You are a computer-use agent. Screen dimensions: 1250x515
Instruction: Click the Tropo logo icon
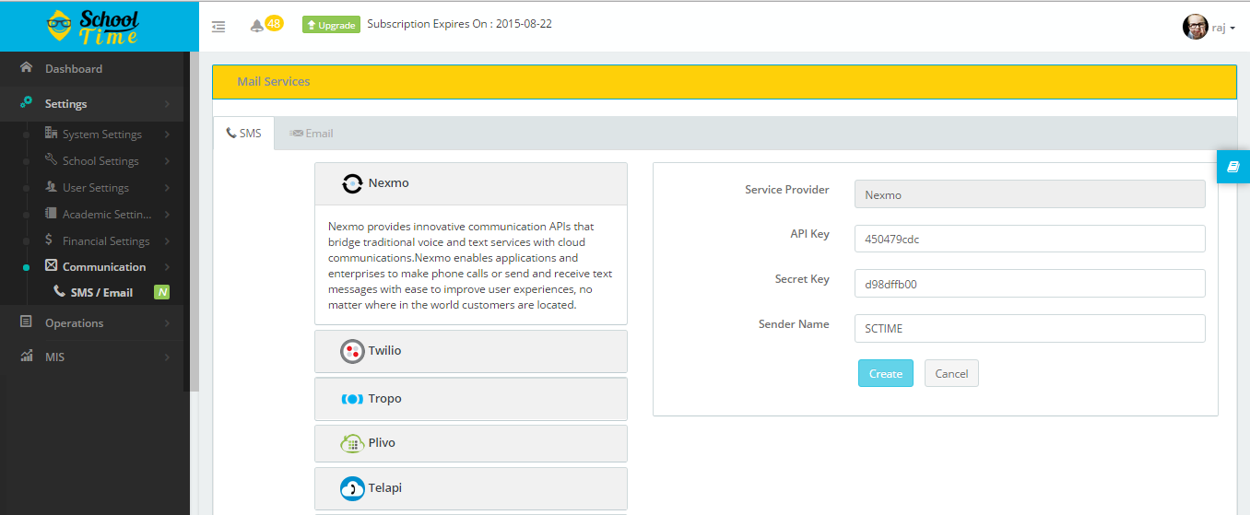pyautogui.click(x=352, y=399)
